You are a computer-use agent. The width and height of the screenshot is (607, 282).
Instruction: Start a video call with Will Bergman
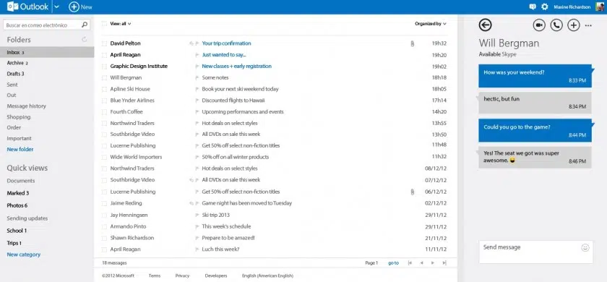pyautogui.click(x=539, y=25)
